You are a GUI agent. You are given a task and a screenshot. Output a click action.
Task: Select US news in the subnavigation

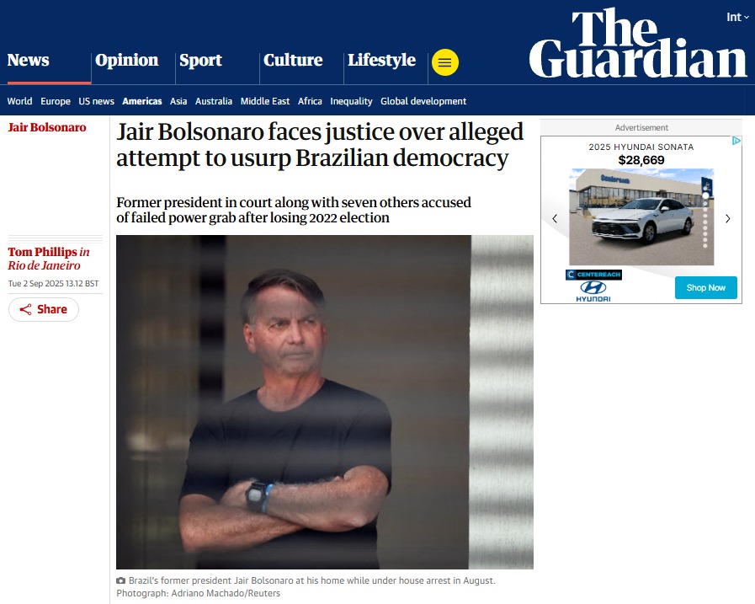(x=96, y=101)
